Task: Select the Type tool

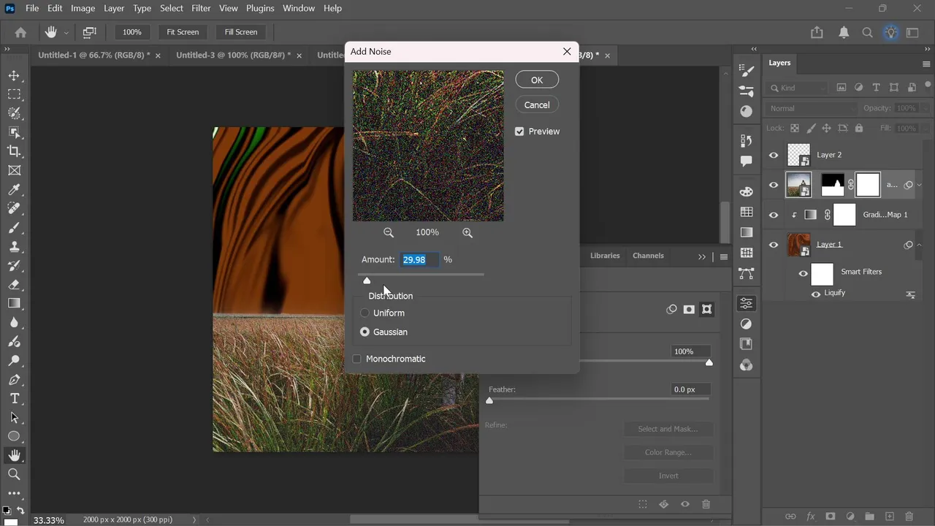Action: [14, 399]
